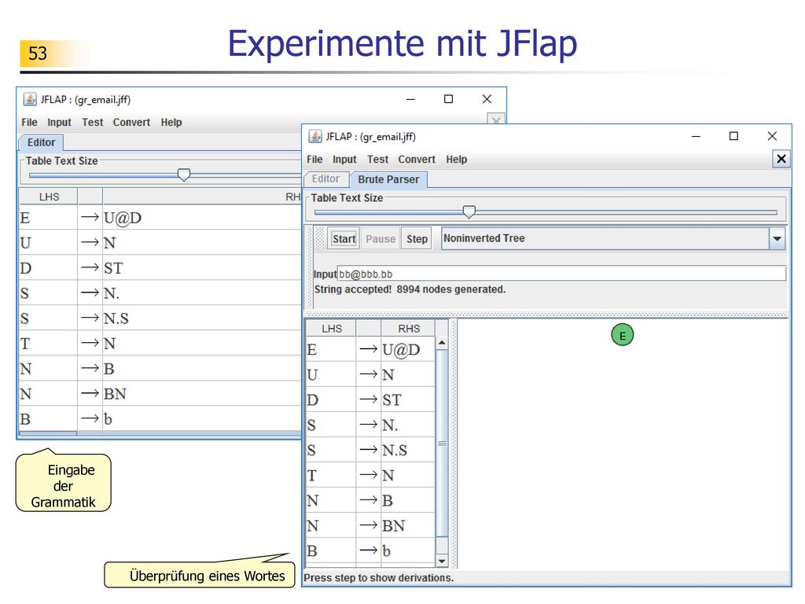Select LHS cell B in back editor table

(x=48, y=419)
